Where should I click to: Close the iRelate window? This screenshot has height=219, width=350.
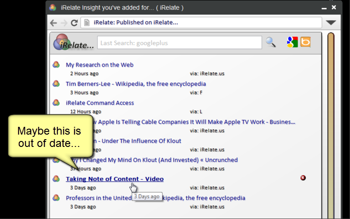(x=334, y=8)
